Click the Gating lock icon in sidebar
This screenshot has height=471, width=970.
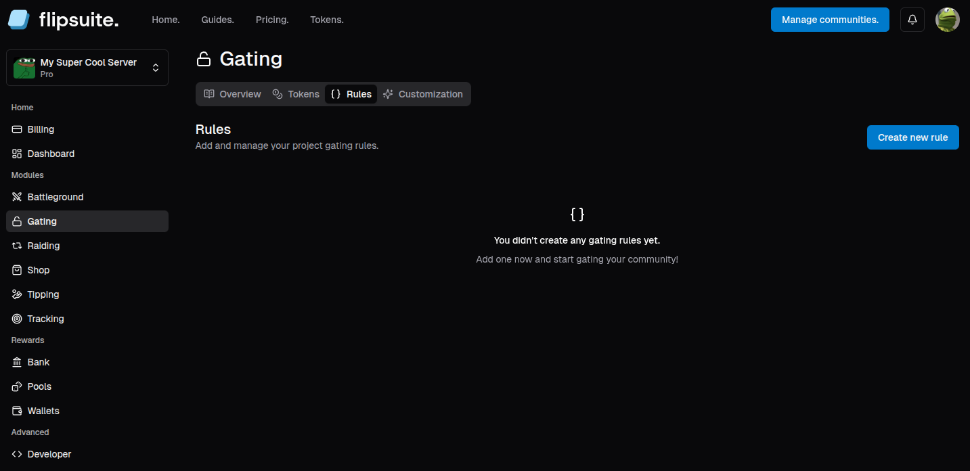(x=17, y=221)
